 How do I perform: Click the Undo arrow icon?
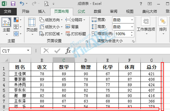point(22,4)
